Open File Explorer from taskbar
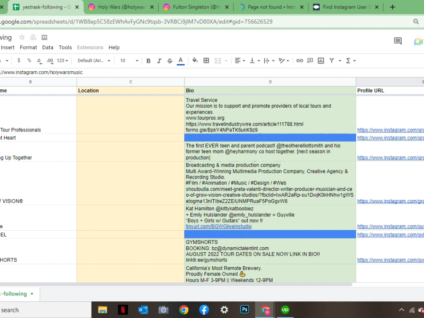Viewport: 424px width, 318px height. click(x=103, y=310)
